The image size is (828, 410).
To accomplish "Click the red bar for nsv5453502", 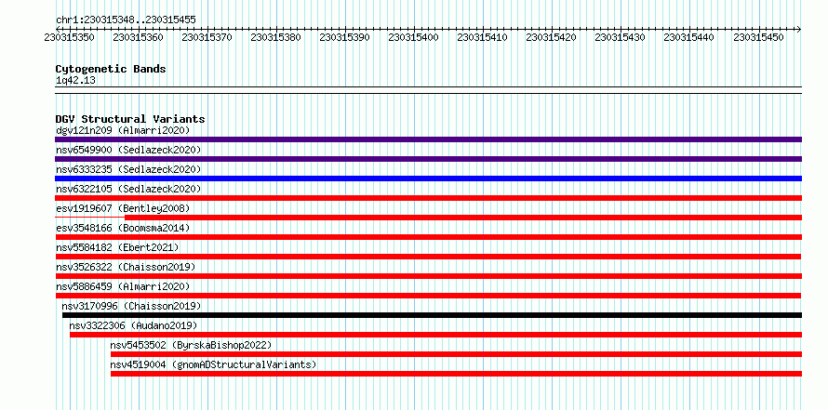I will 456,354.
